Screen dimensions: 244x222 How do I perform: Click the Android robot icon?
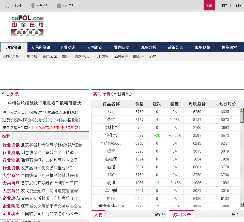click(33, 5)
